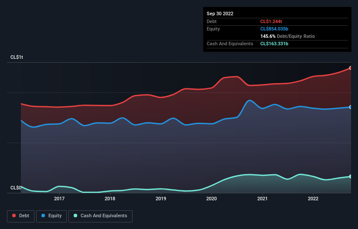Toggle the Debt legend series
358x229 pixels.
(x=20, y=216)
